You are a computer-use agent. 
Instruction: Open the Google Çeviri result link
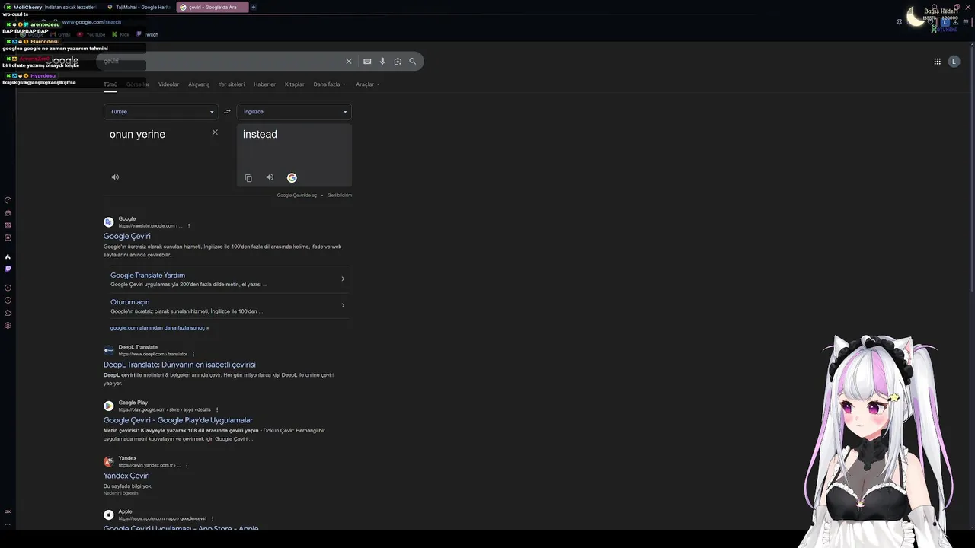pos(127,237)
